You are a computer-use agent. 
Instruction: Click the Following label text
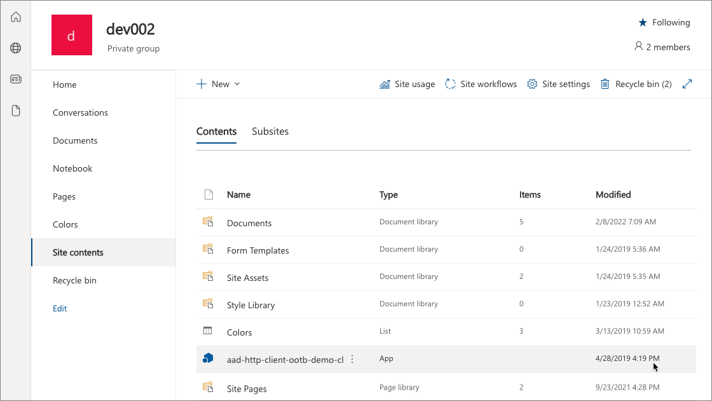[671, 23]
